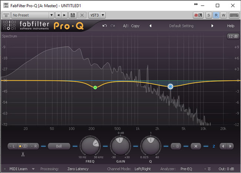The width and height of the screenshot is (241, 173).
Task: Click the redo arrow icon
Action: point(112,26)
